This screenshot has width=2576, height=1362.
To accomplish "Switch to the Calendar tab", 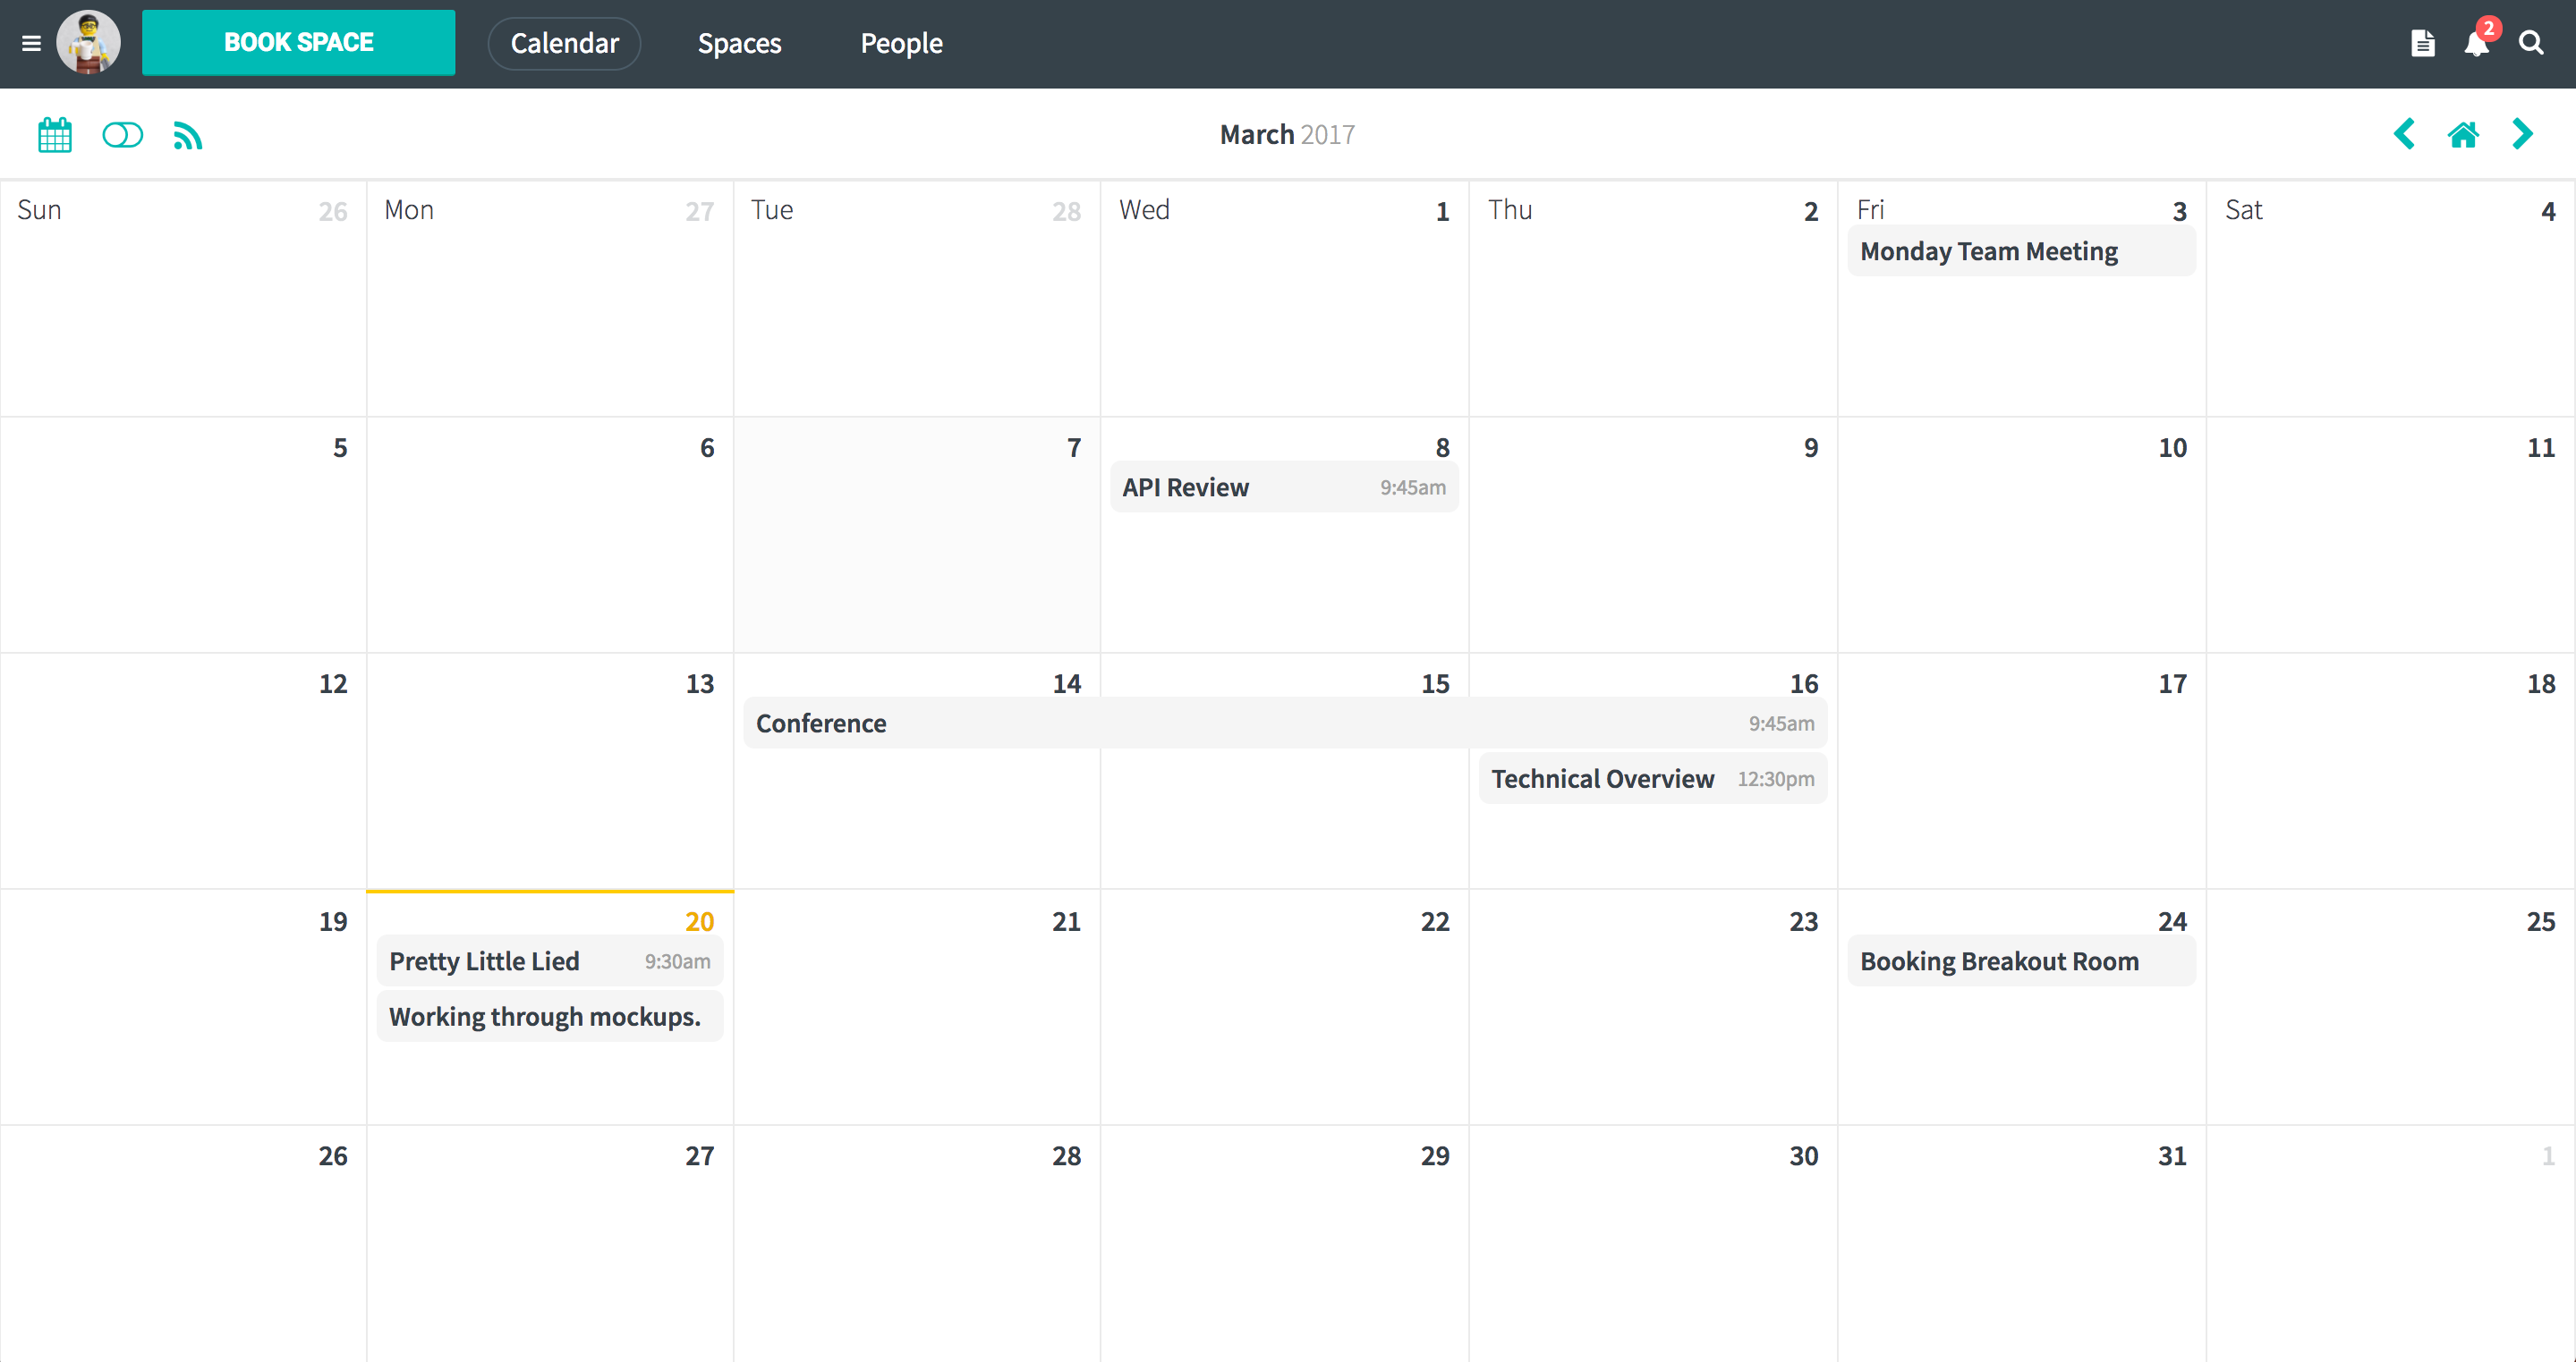I will coord(564,43).
